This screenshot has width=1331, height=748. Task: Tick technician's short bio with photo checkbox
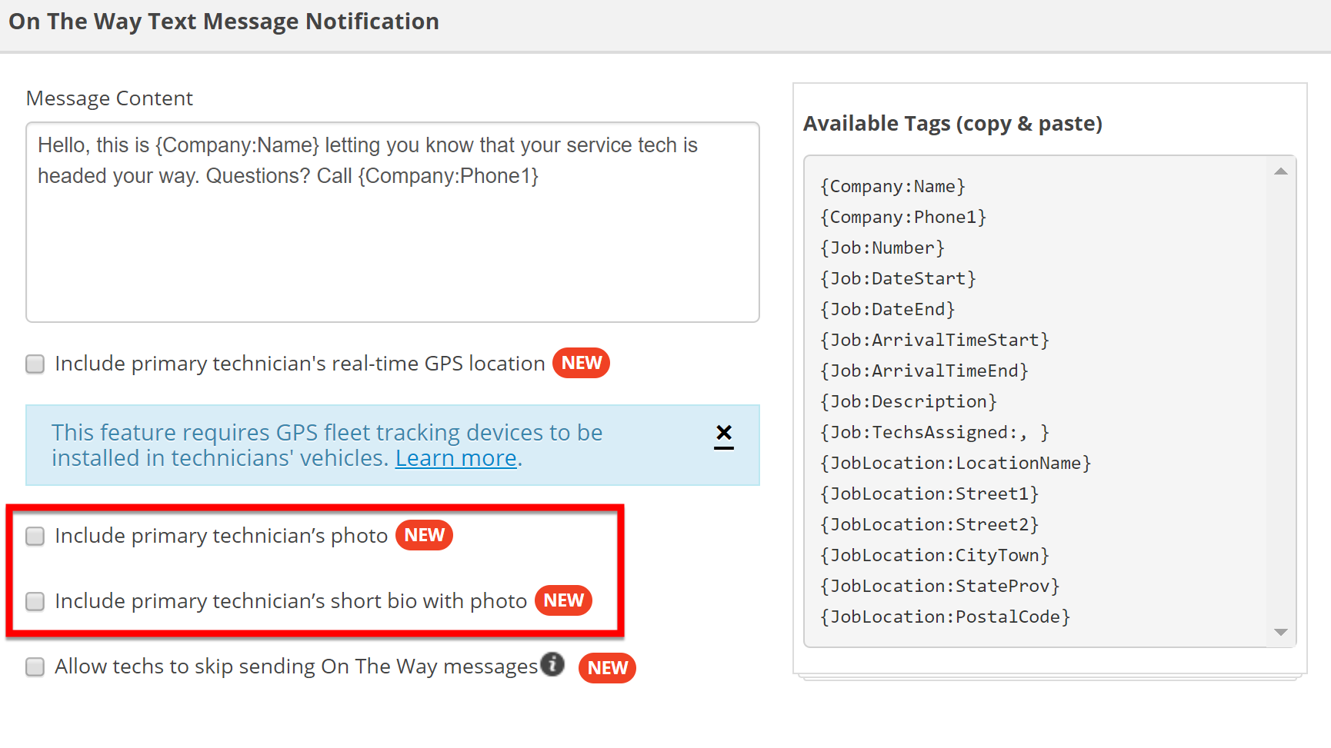(x=35, y=601)
